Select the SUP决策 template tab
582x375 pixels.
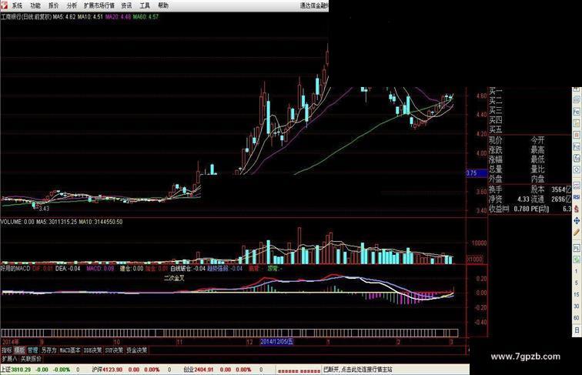[x=114, y=350]
